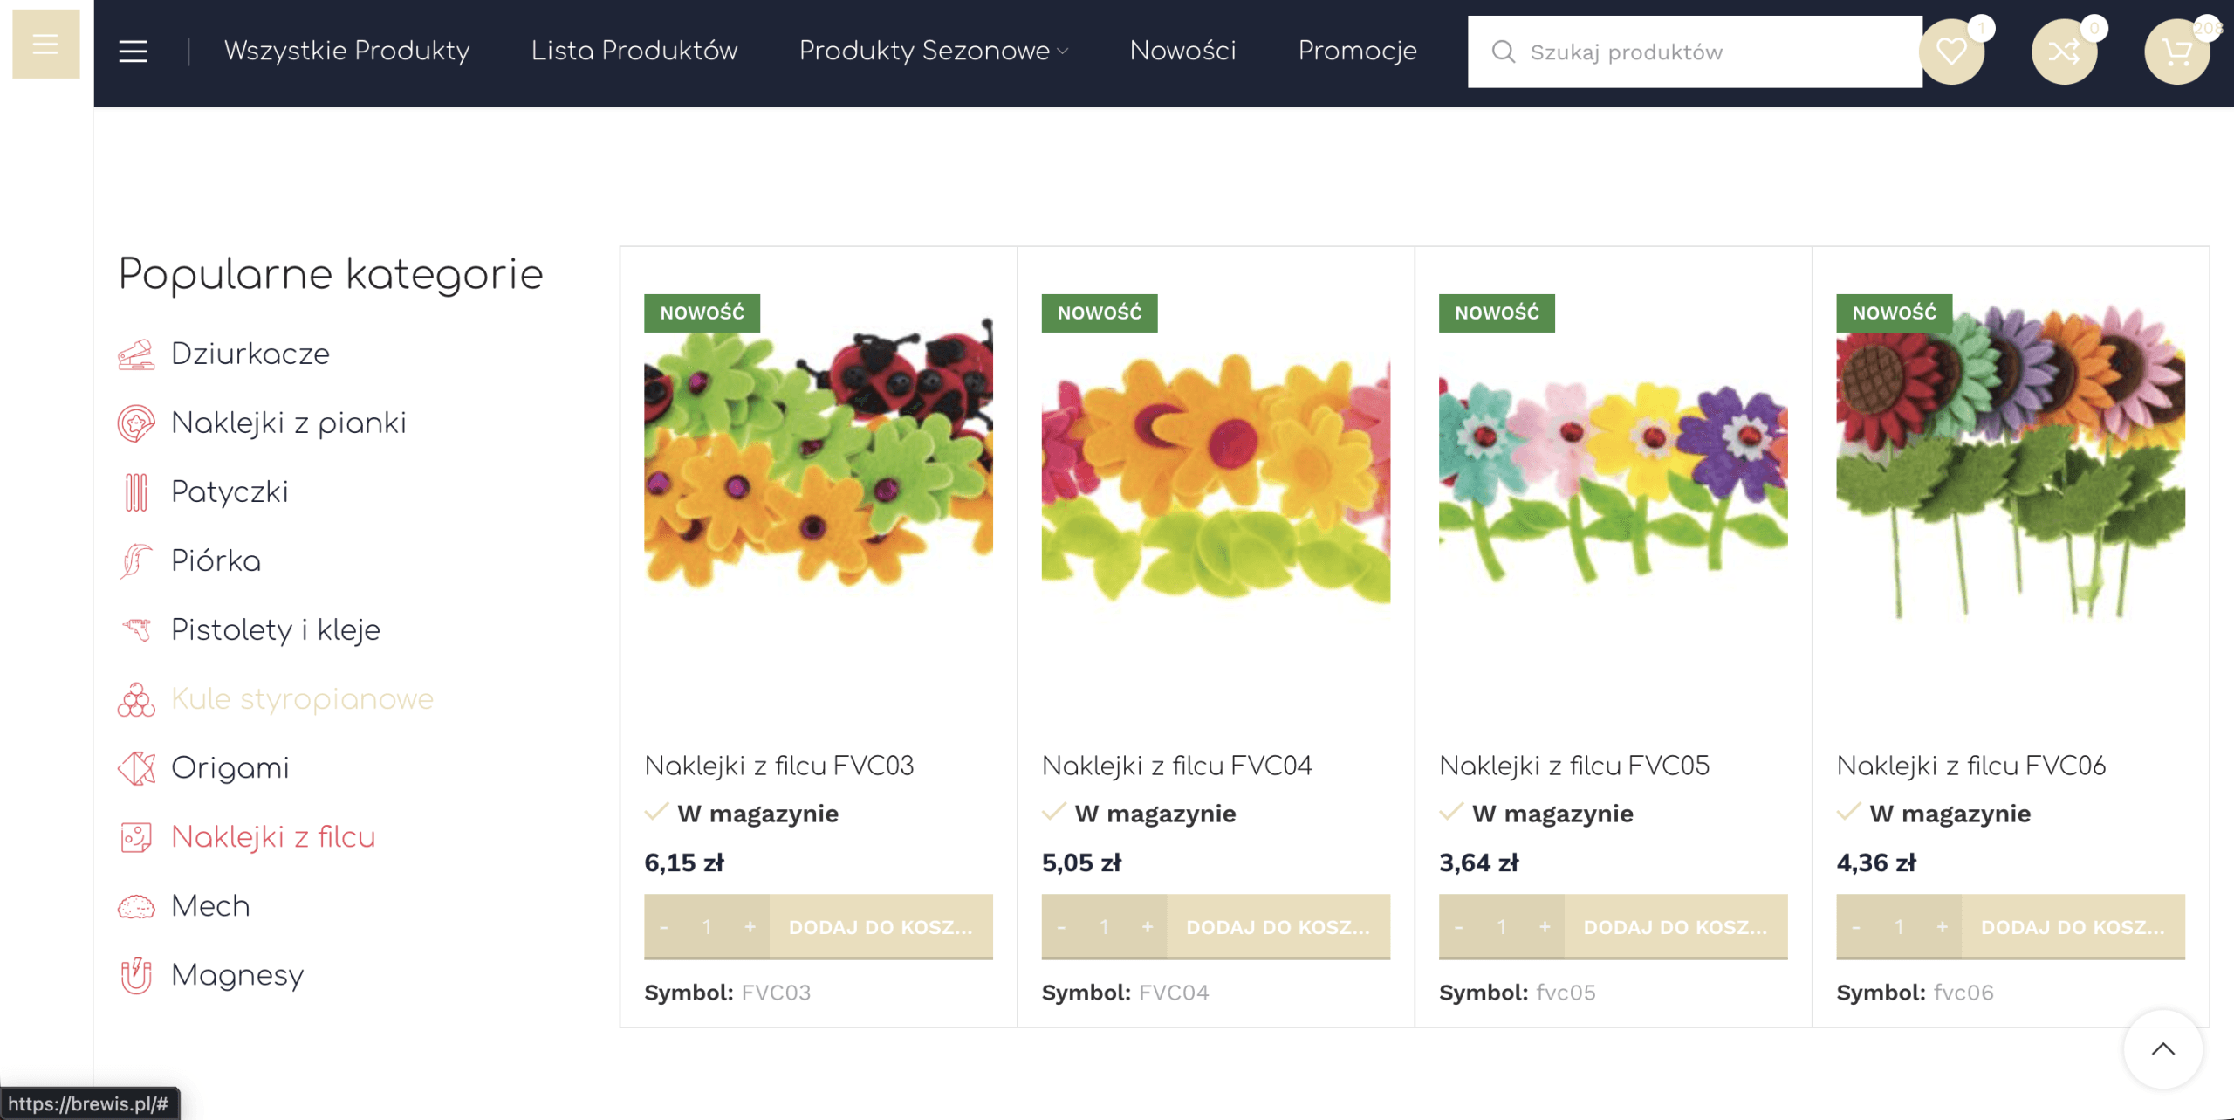Image resolution: width=2234 pixels, height=1120 pixels.
Task: Decrease quantity for Naklejki z filcu FVC04
Action: 1061,927
